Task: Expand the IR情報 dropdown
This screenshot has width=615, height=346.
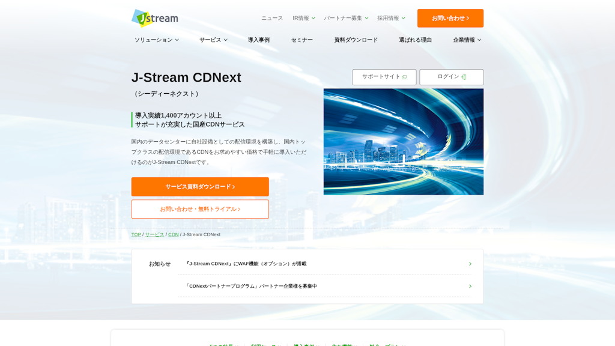Action: tap(303, 18)
